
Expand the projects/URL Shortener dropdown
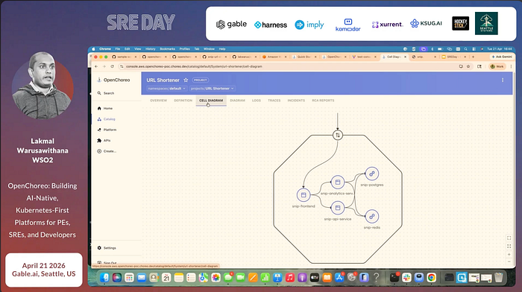pos(213,89)
